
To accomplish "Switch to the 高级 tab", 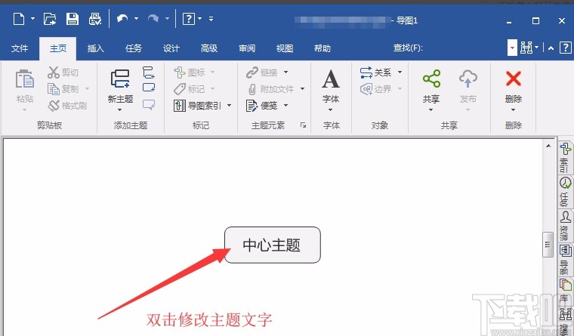I will point(209,48).
